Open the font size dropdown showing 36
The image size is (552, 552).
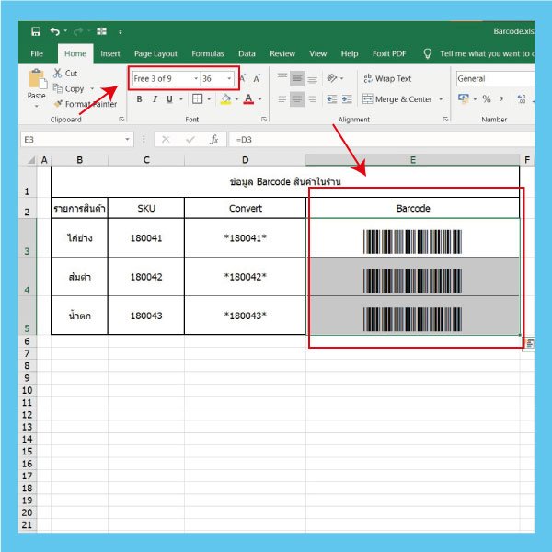pyautogui.click(x=229, y=78)
